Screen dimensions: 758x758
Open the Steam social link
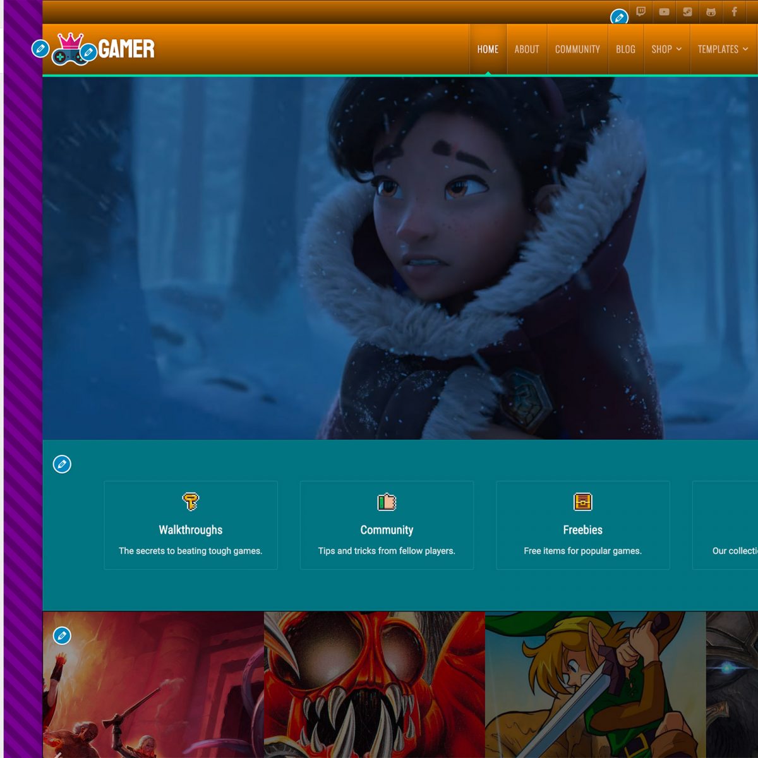point(687,11)
